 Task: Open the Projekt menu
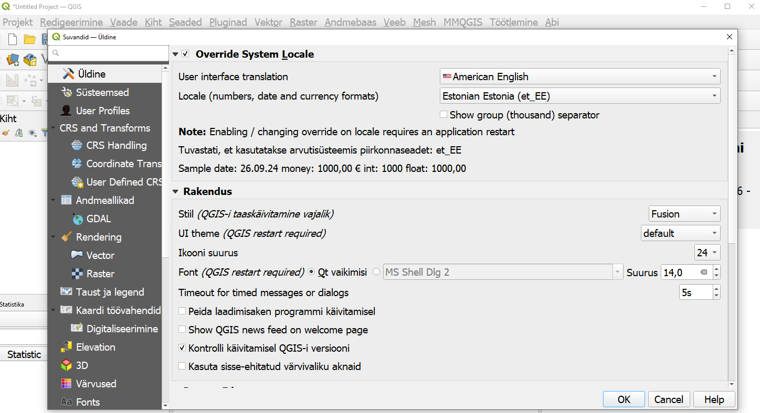click(17, 22)
